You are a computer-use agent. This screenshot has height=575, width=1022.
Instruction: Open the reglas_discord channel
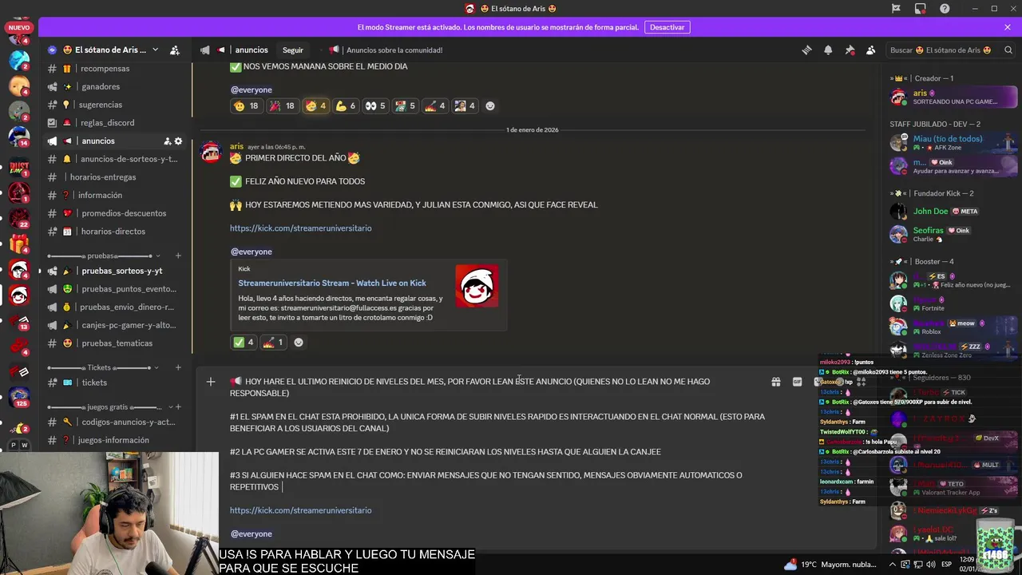point(114,123)
